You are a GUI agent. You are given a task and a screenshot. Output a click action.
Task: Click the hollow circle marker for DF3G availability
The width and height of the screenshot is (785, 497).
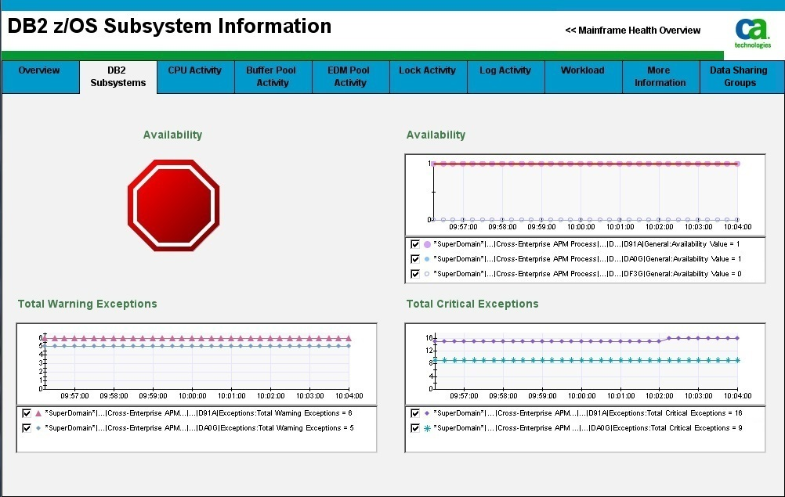427,274
